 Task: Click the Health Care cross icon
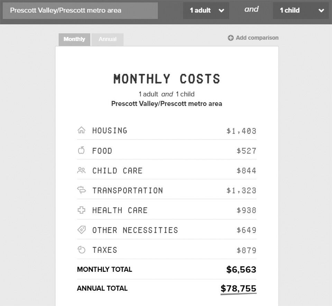click(x=81, y=210)
